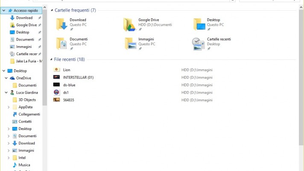Open the Desktop folder tile in Cartelle frequenti
This screenshot has width=304, height=171.
(209, 24)
